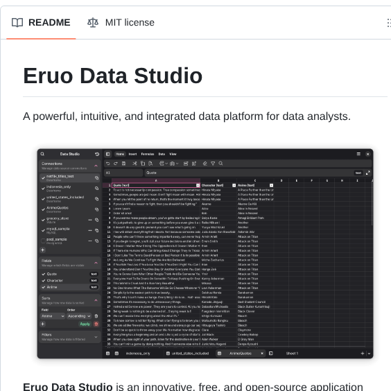Collapse the Sorts section
The height and width of the screenshot is (391, 391).
pyautogui.click(x=96, y=300)
